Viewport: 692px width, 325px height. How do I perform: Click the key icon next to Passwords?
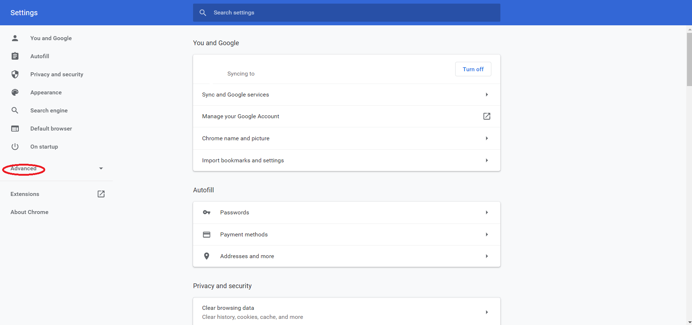pos(206,213)
